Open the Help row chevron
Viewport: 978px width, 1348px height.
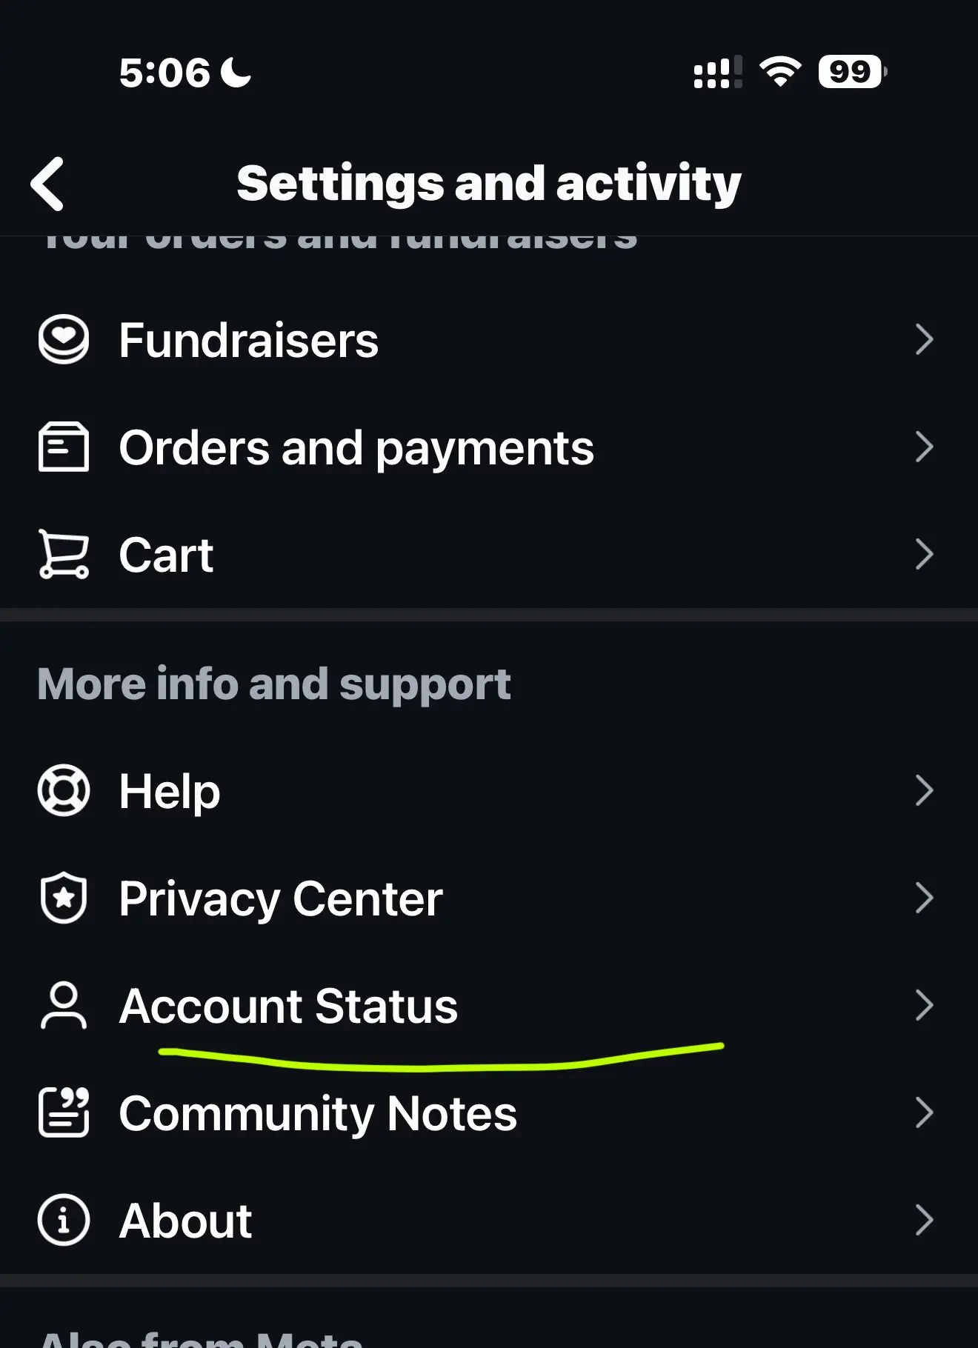click(924, 790)
